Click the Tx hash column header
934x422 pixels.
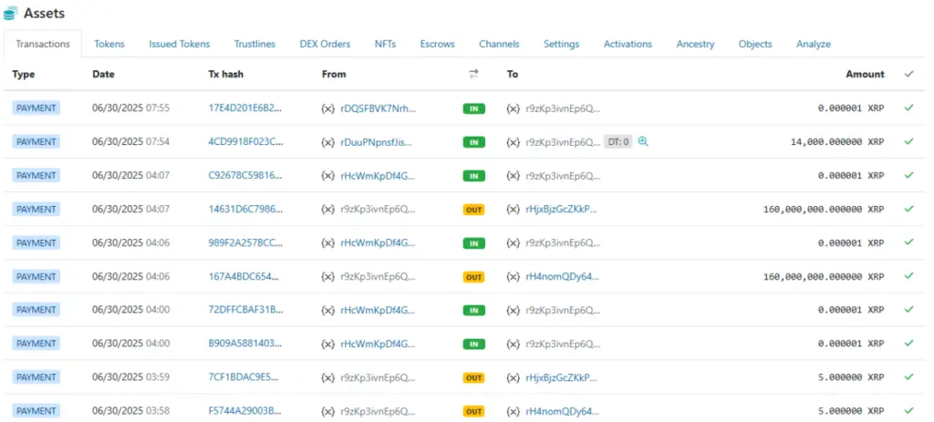tap(226, 75)
